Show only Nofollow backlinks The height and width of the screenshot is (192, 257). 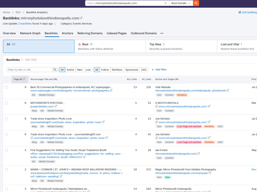point(117,70)
